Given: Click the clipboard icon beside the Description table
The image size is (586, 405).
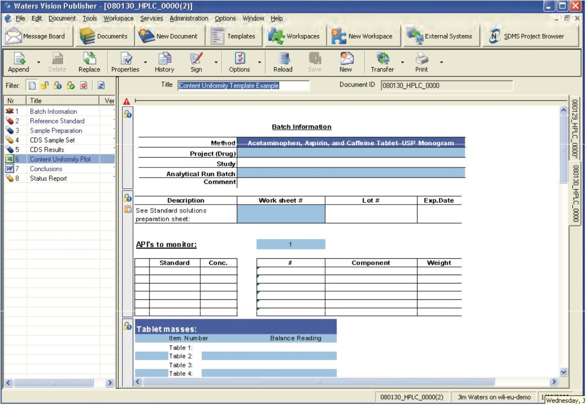Looking at the screenshot, I should point(128,209).
